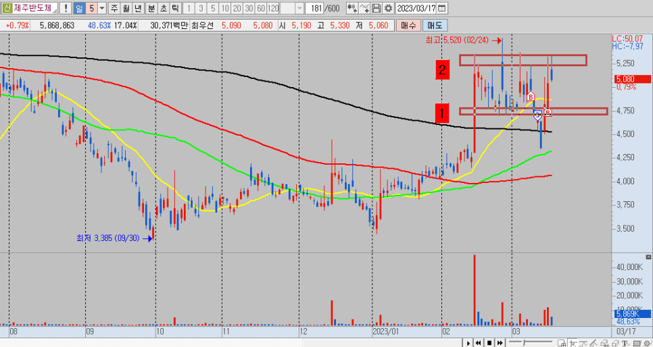This screenshot has width=653, height=347.
Task: Switch chart to weekly 주 period
Action: pos(114,8)
